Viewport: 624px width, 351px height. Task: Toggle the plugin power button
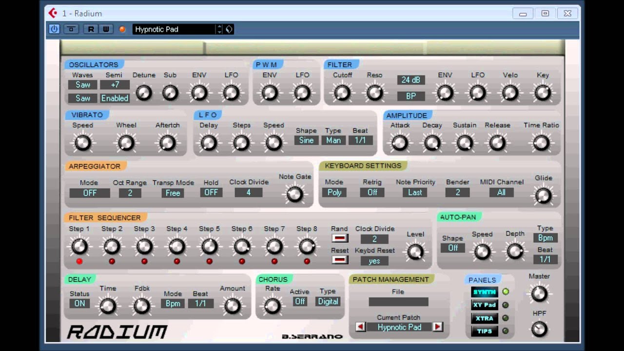(54, 29)
